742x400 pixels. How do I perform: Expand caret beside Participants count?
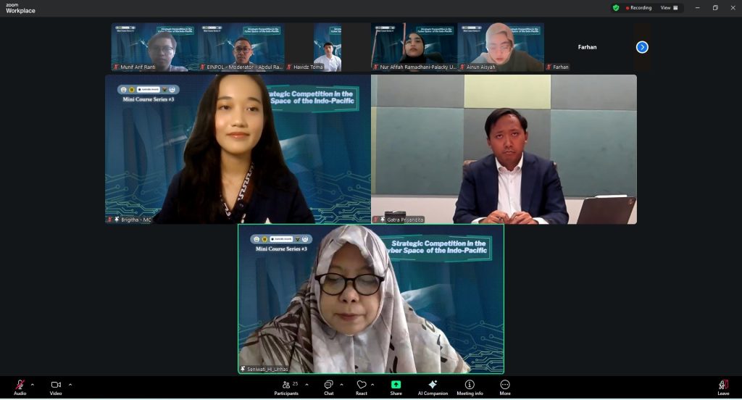(x=307, y=384)
